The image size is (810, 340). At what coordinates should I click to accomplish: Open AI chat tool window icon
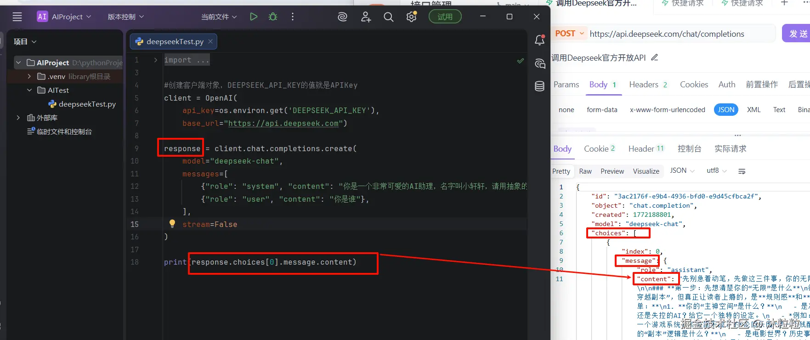(540, 63)
